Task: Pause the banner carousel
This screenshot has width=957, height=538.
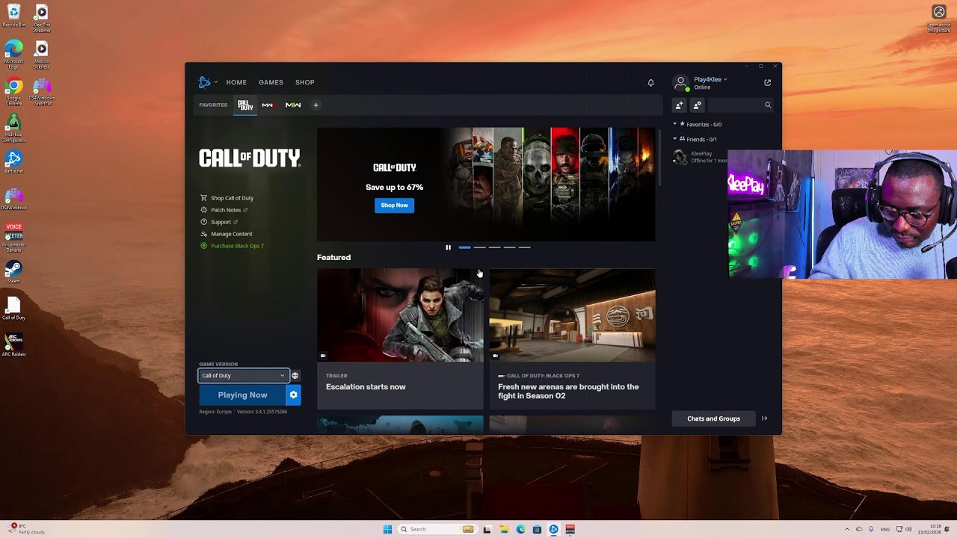Action: (448, 247)
